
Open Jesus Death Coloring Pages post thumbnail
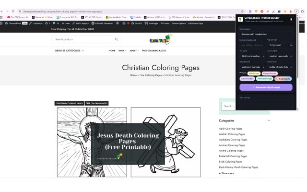[x=129, y=142]
